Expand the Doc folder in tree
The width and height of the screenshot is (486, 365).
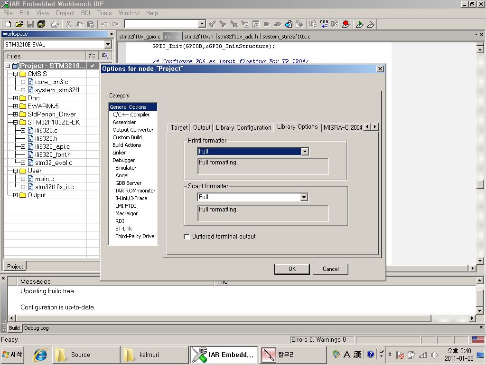coord(15,98)
